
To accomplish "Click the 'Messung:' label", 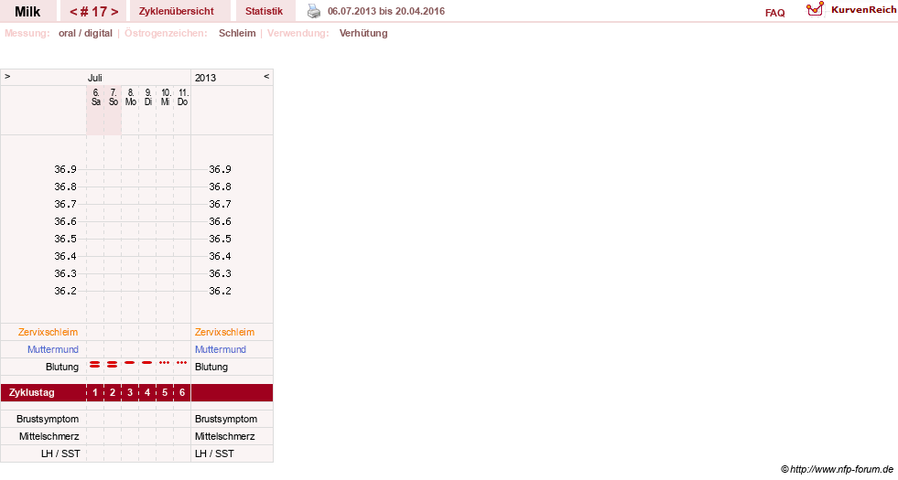I will [x=27, y=33].
